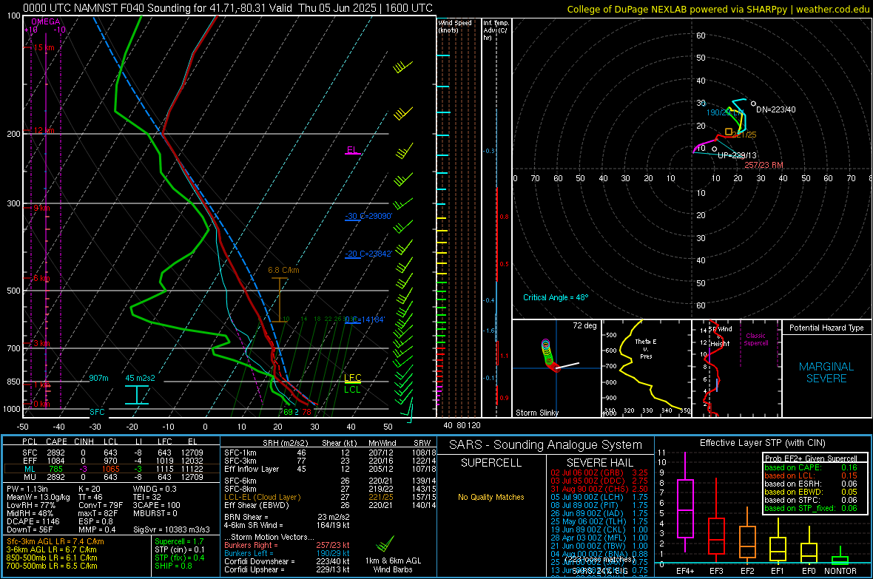Click the Inf. Temp. Adv. header
Screen dimensions: 873x579
(x=496, y=30)
